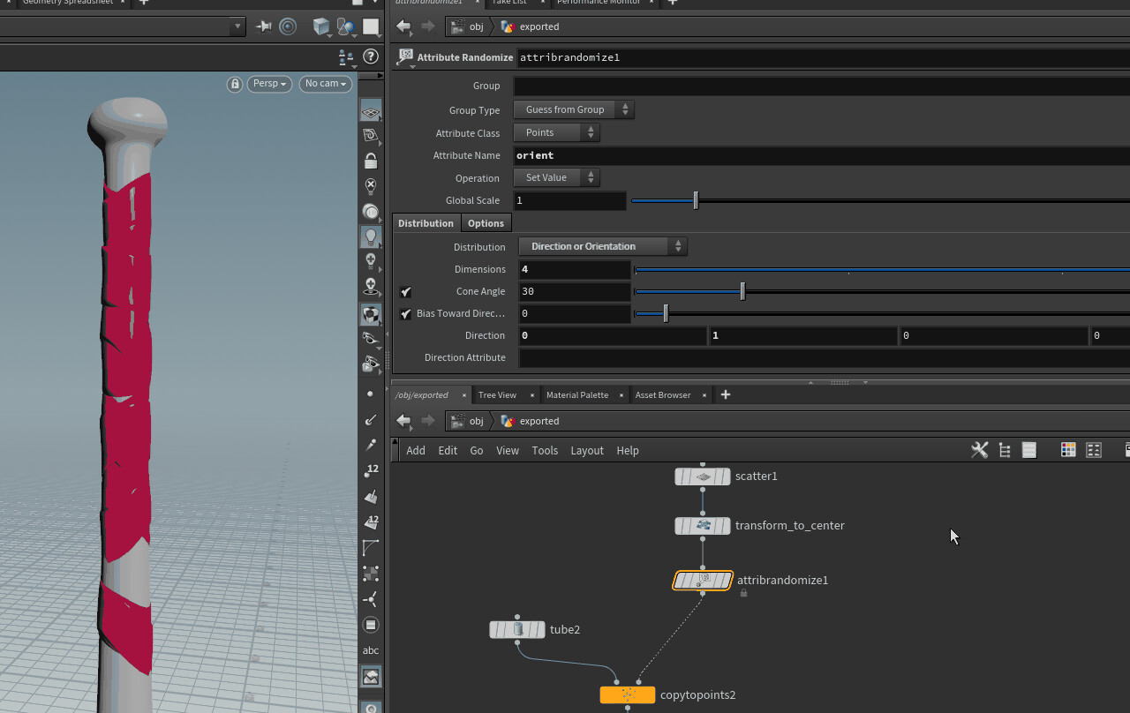Image resolution: width=1130 pixels, height=713 pixels.
Task: Disable the Bias Toward Direction checkbox
Action: [405, 313]
